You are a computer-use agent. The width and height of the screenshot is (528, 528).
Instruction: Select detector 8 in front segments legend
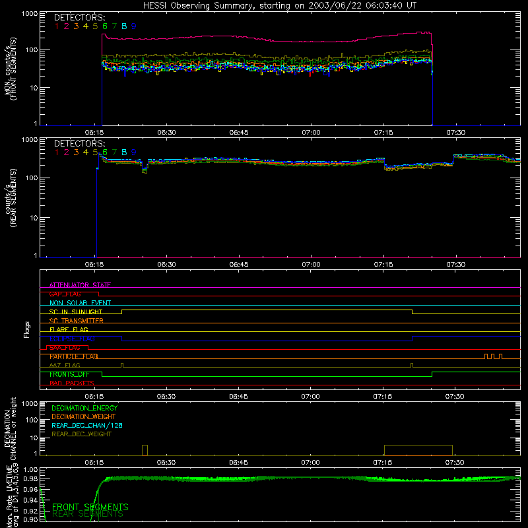(124, 26)
